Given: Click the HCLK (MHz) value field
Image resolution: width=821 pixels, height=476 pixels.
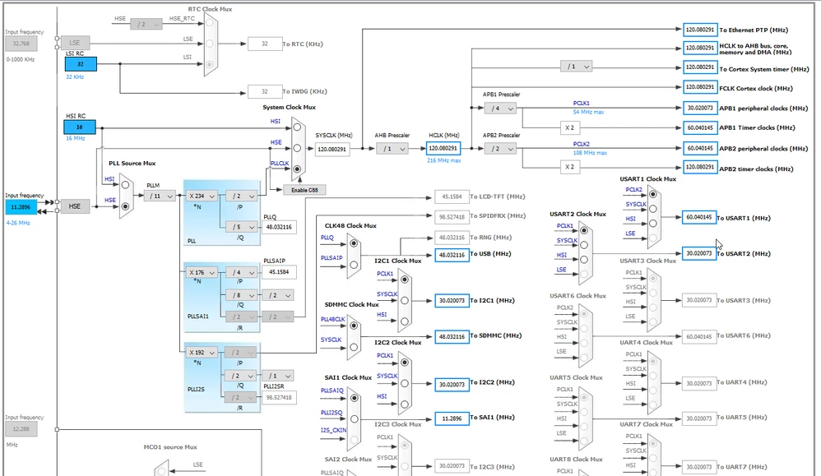Looking at the screenshot, I should pos(443,149).
